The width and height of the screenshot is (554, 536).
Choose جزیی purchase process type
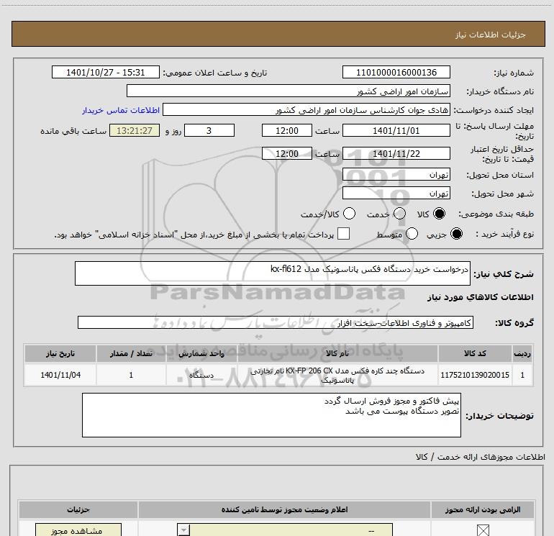pos(456,234)
